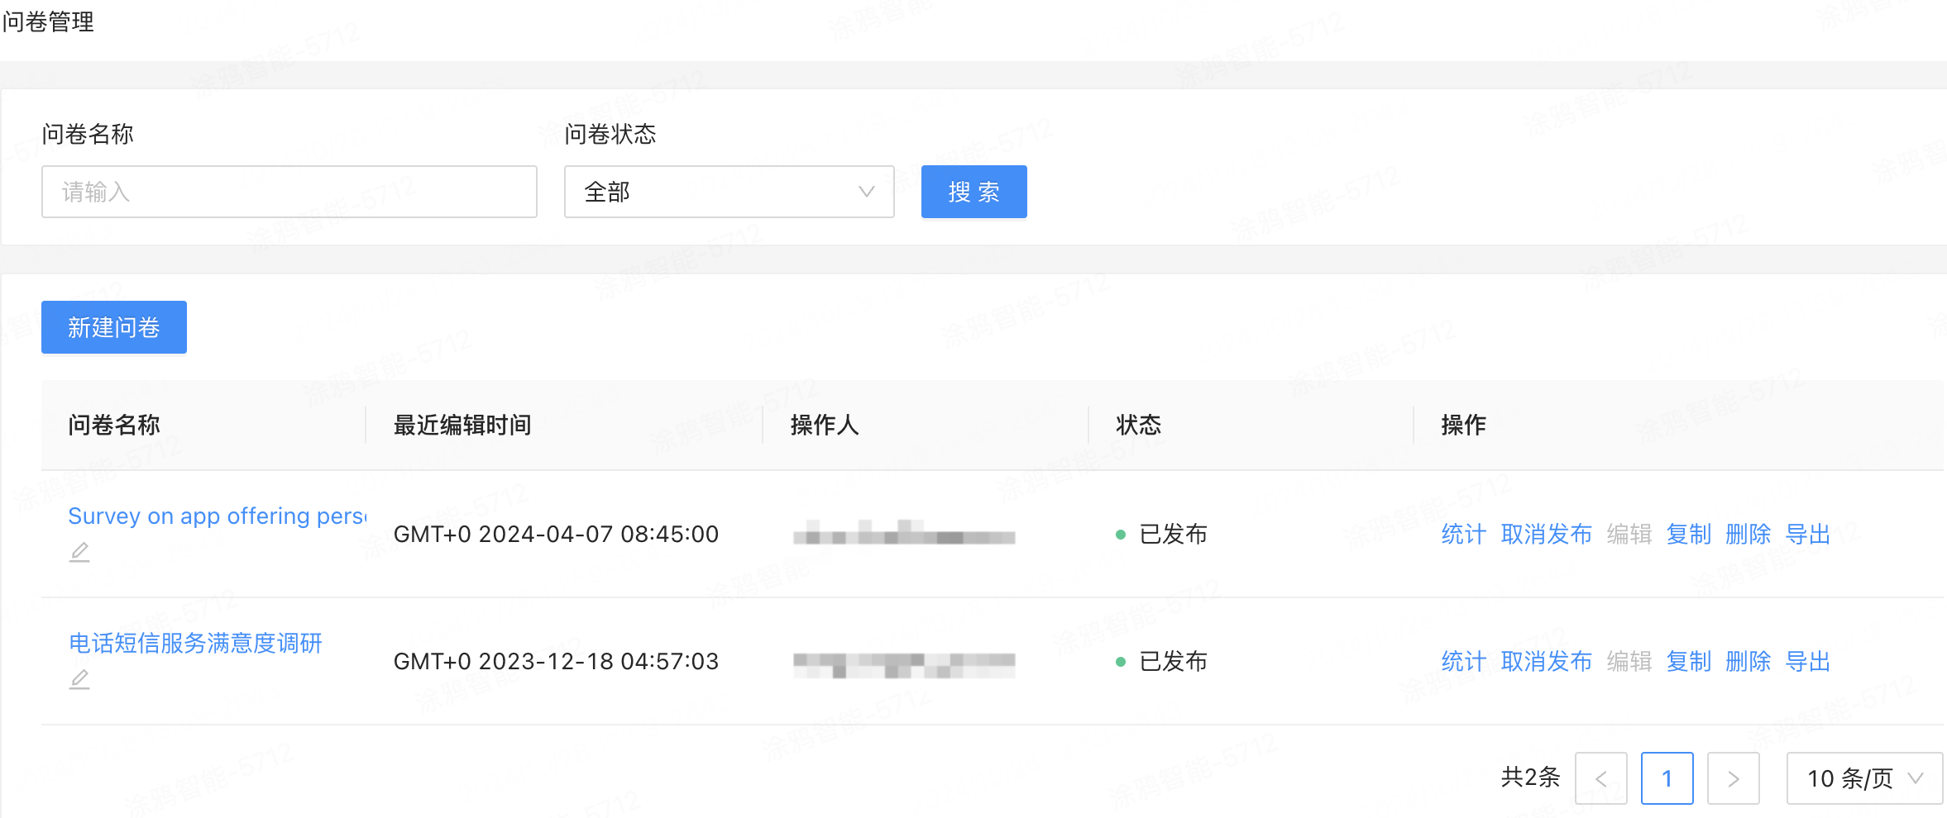
Task: Click 导出 for 电话短信服务满意度调研 row
Action: pos(1807,662)
